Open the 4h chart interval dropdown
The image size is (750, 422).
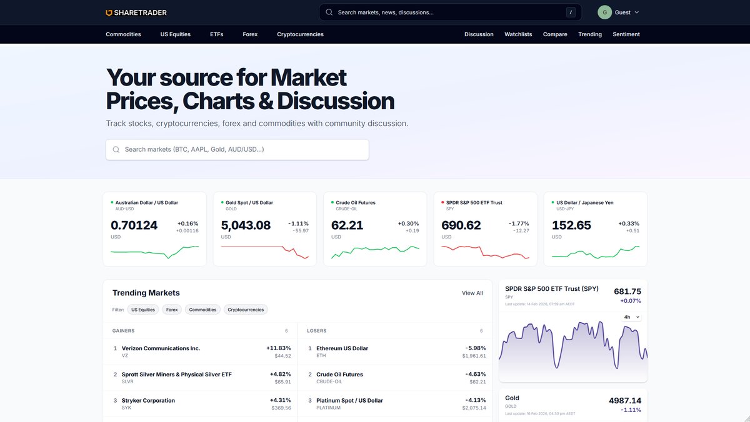(631, 317)
